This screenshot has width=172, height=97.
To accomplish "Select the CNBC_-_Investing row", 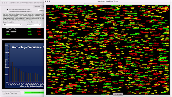I will [23, 29].
